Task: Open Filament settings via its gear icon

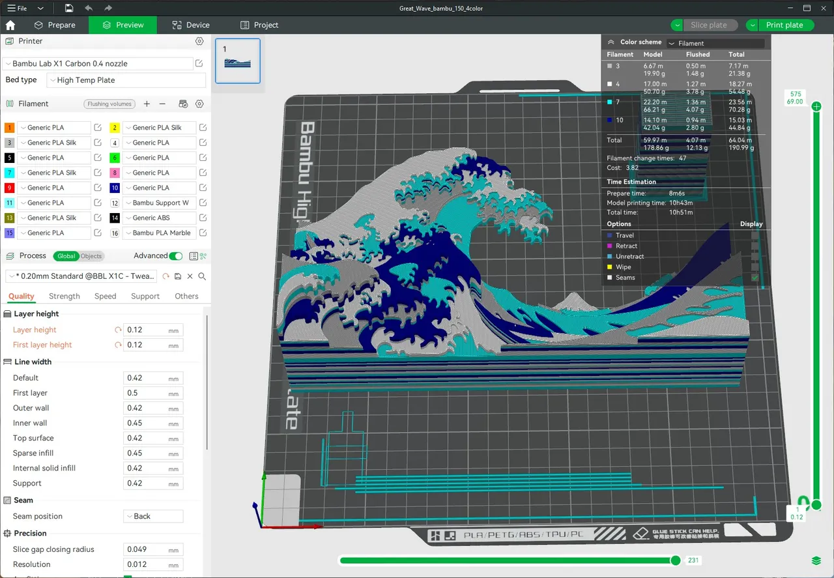Action: tap(199, 104)
